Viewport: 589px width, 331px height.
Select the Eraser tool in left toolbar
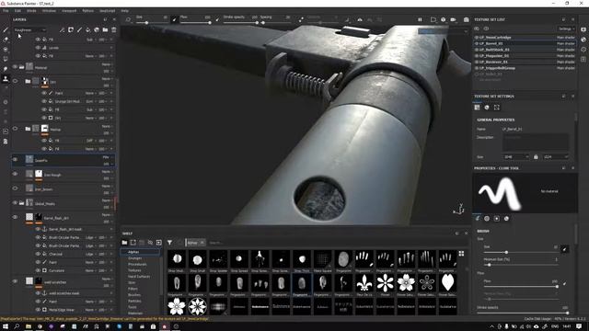click(x=6, y=40)
